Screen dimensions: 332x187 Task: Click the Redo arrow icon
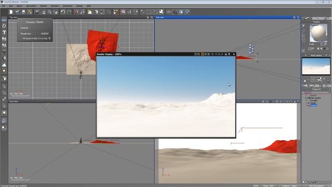tap(69, 12)
